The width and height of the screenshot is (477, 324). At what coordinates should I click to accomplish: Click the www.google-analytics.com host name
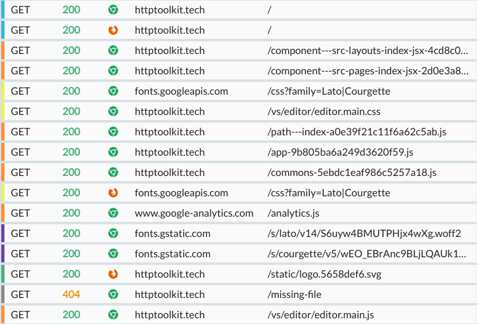pos(194,213)
